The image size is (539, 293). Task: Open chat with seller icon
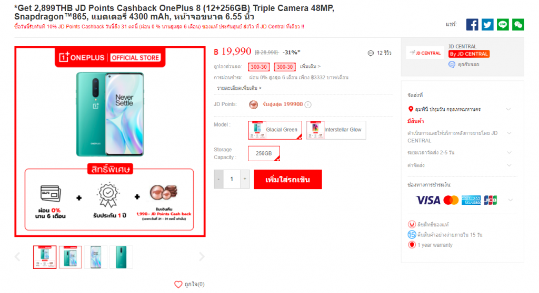click(x=452, y=65)
